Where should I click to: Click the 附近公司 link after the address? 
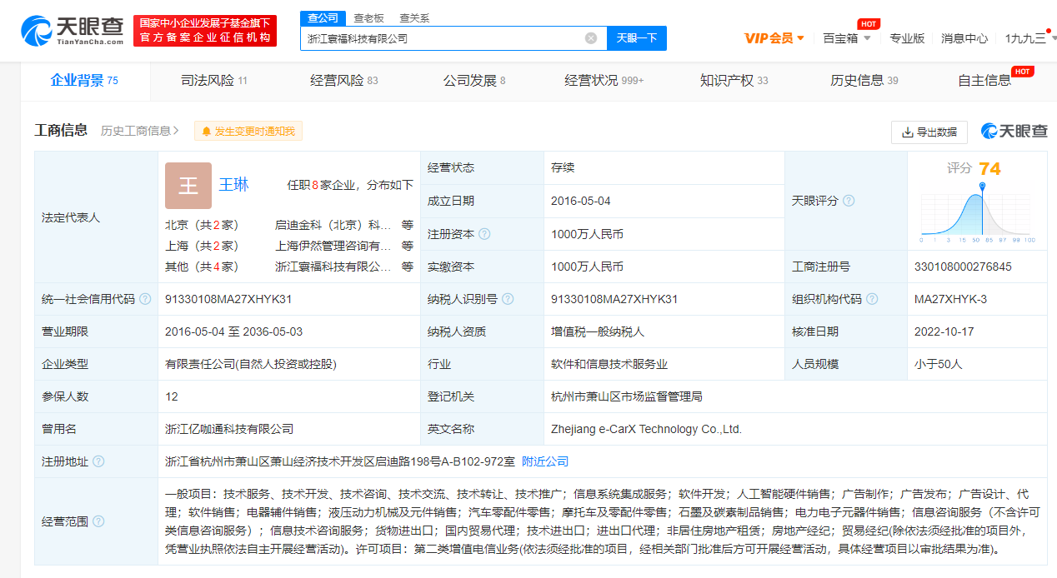[x=545, y=461]
